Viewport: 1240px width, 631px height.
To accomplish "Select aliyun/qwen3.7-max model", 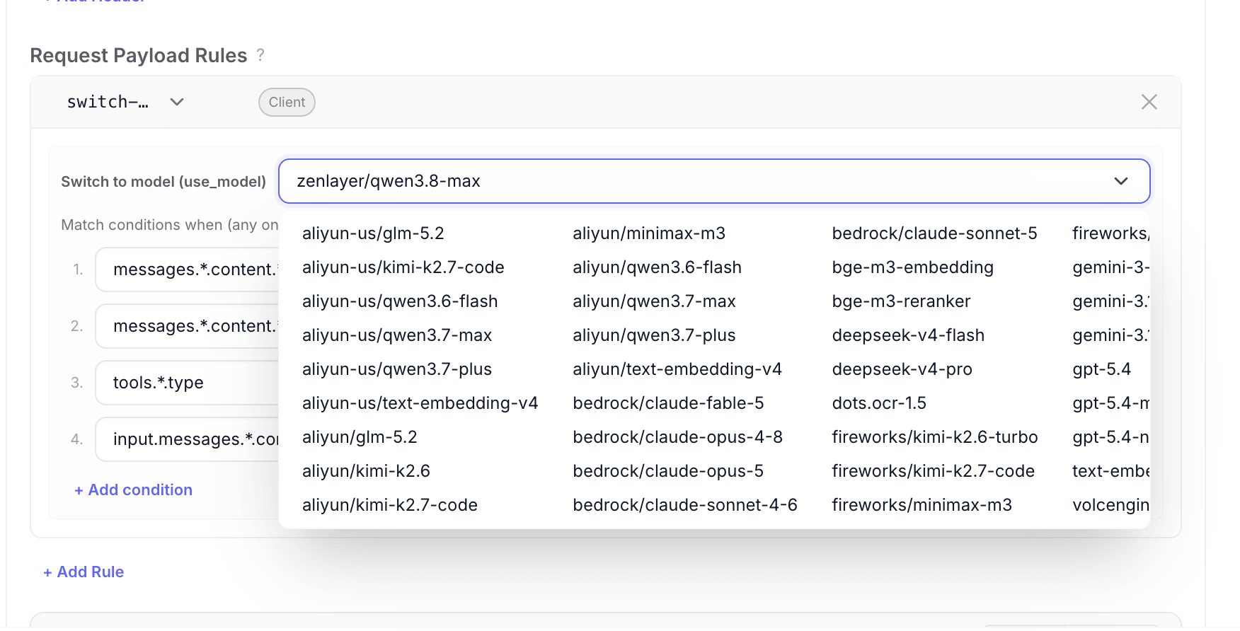I will pos(654,301).
